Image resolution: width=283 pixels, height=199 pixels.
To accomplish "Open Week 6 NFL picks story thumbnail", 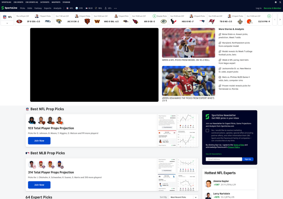I will (x=188, y=43).
